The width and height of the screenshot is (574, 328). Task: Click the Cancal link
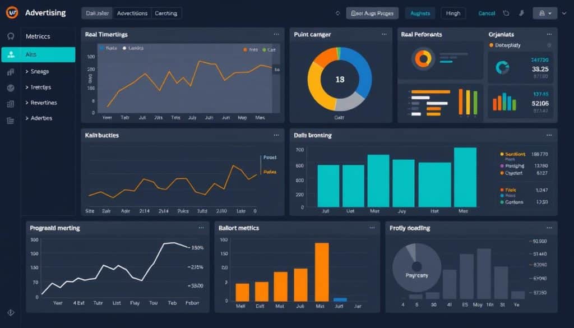(487, 13)
